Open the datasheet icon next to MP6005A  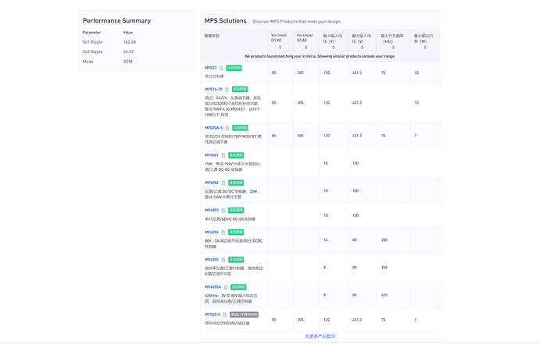(226, 287)
